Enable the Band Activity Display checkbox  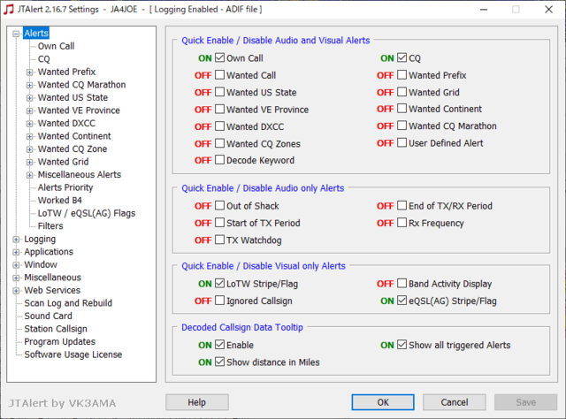(x=402, y=284)
